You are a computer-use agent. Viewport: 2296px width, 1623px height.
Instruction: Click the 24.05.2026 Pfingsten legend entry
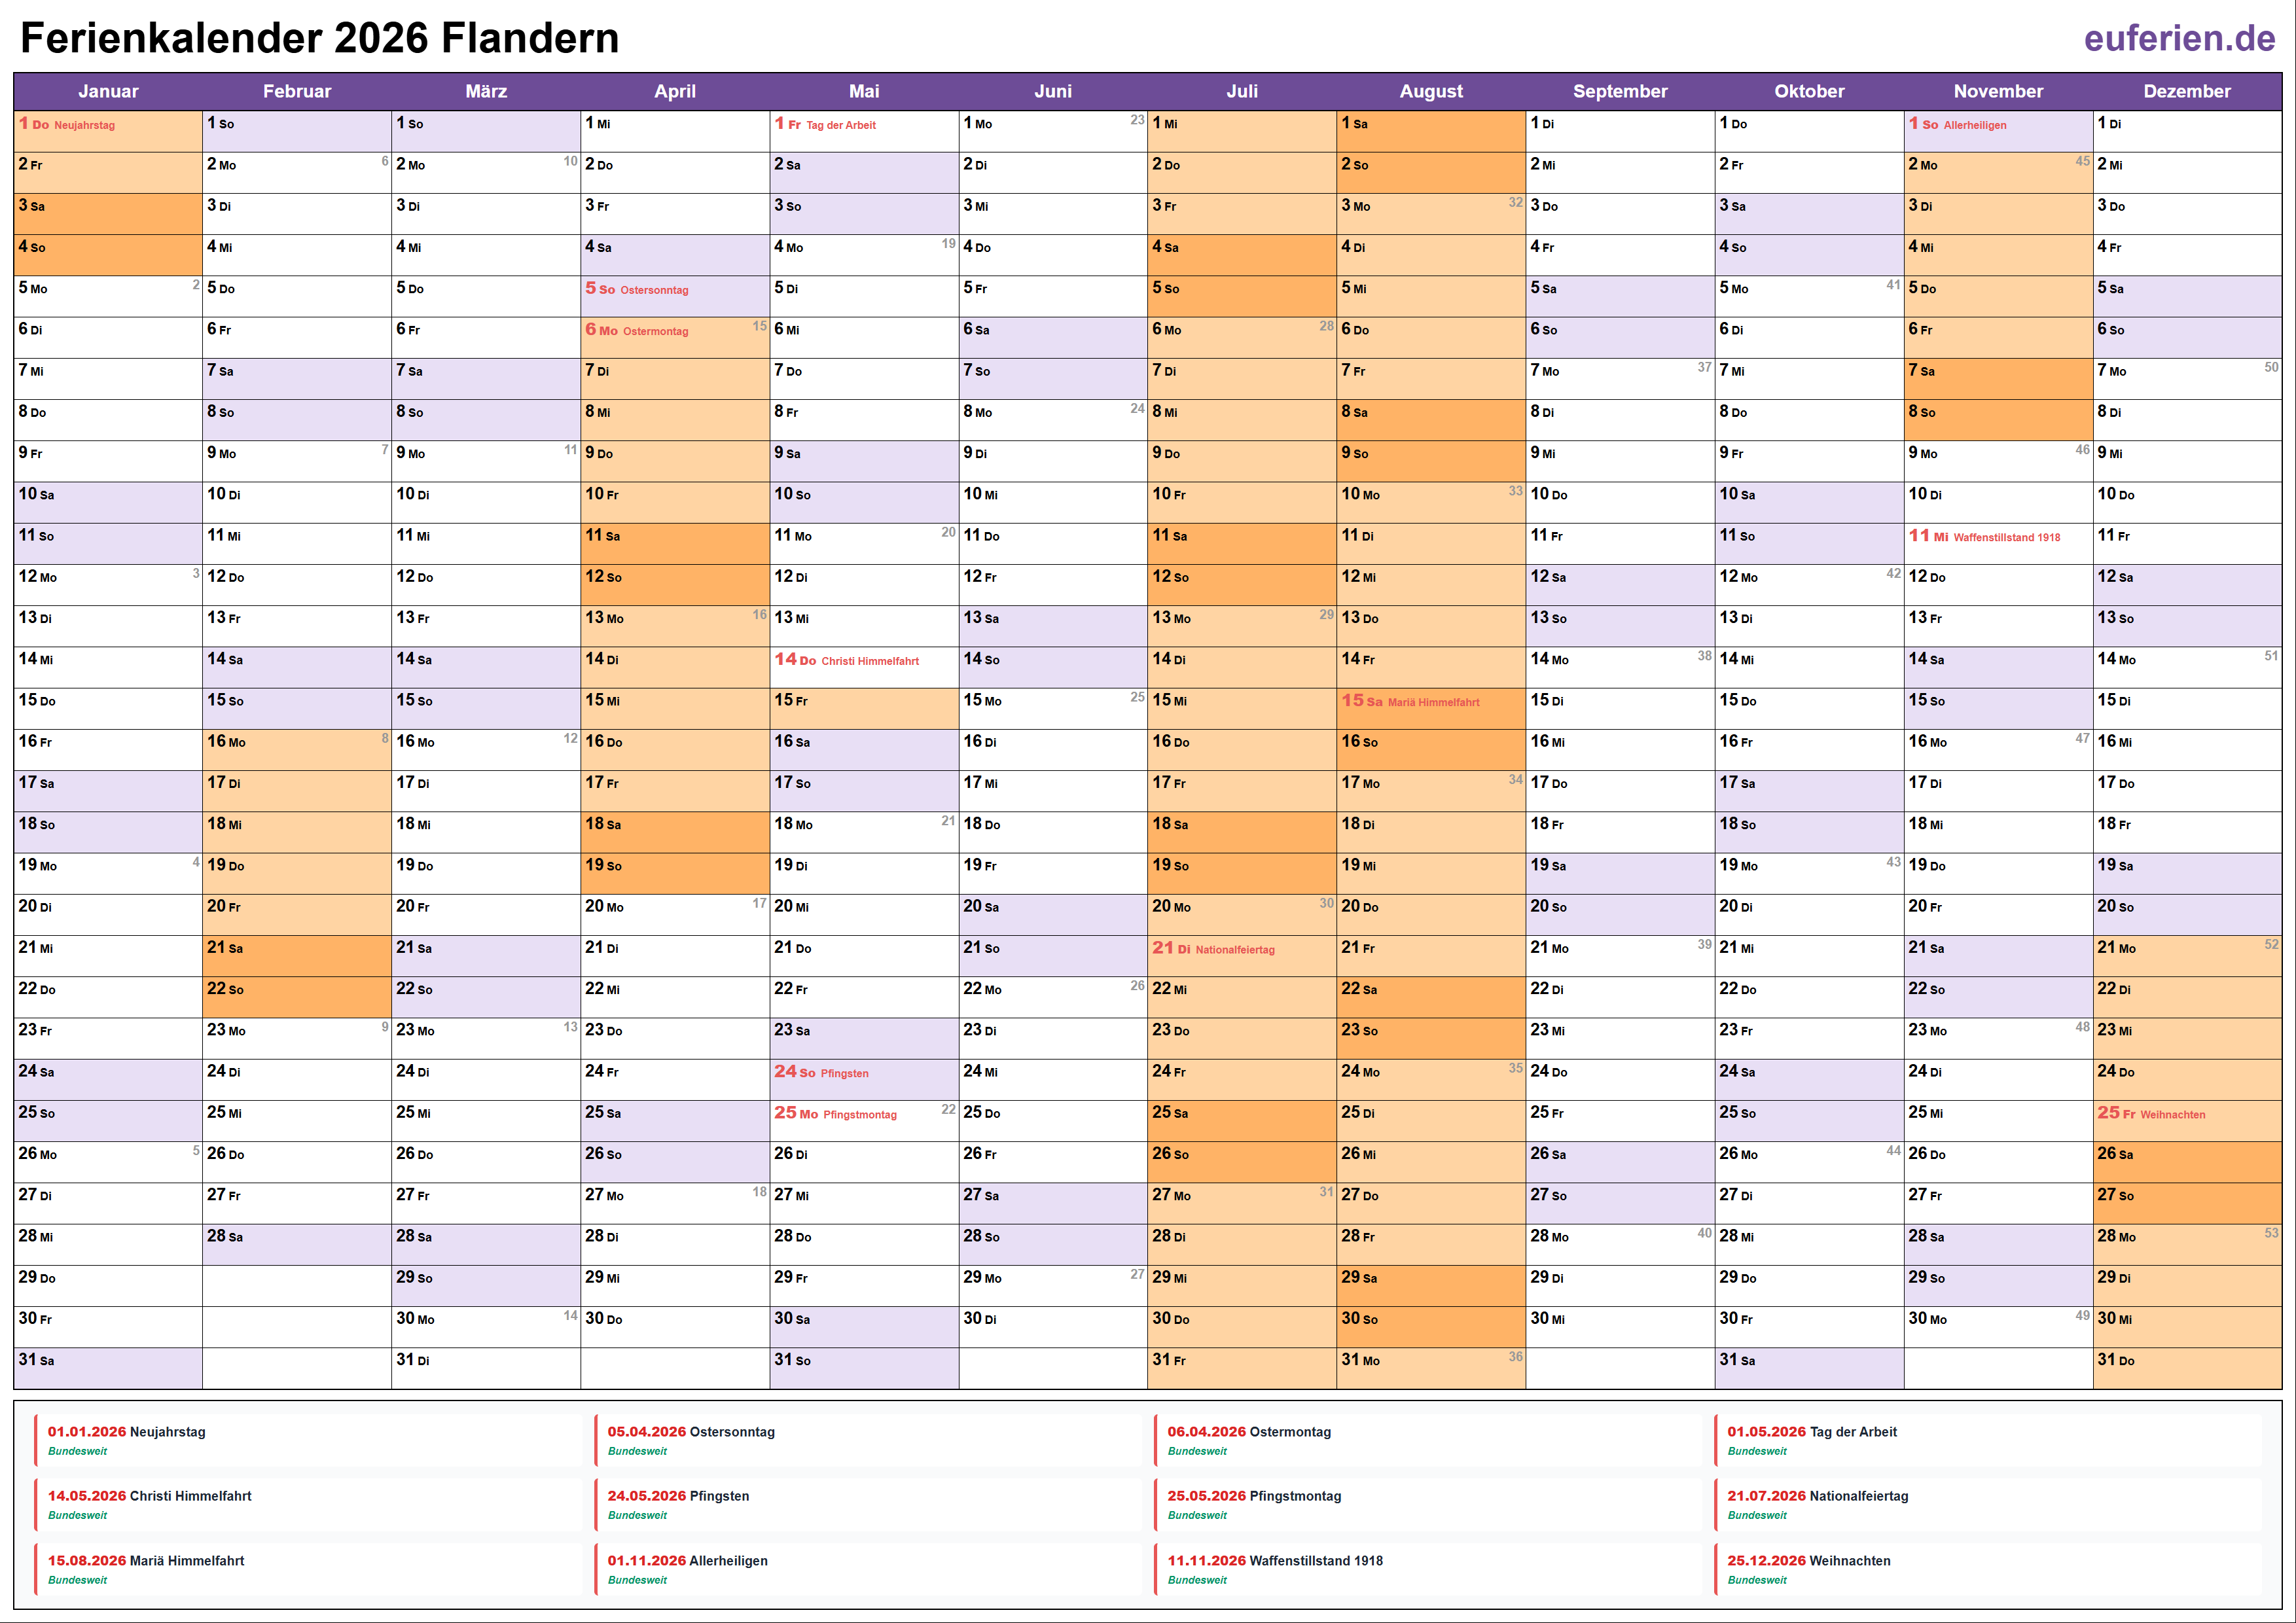(678, 1504)
